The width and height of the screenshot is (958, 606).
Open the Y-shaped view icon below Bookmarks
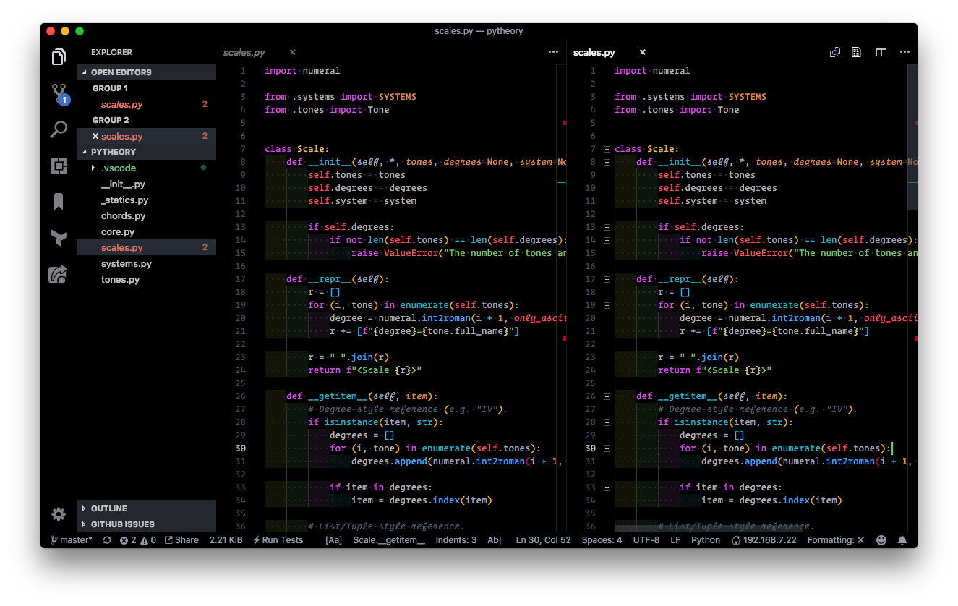59,238
